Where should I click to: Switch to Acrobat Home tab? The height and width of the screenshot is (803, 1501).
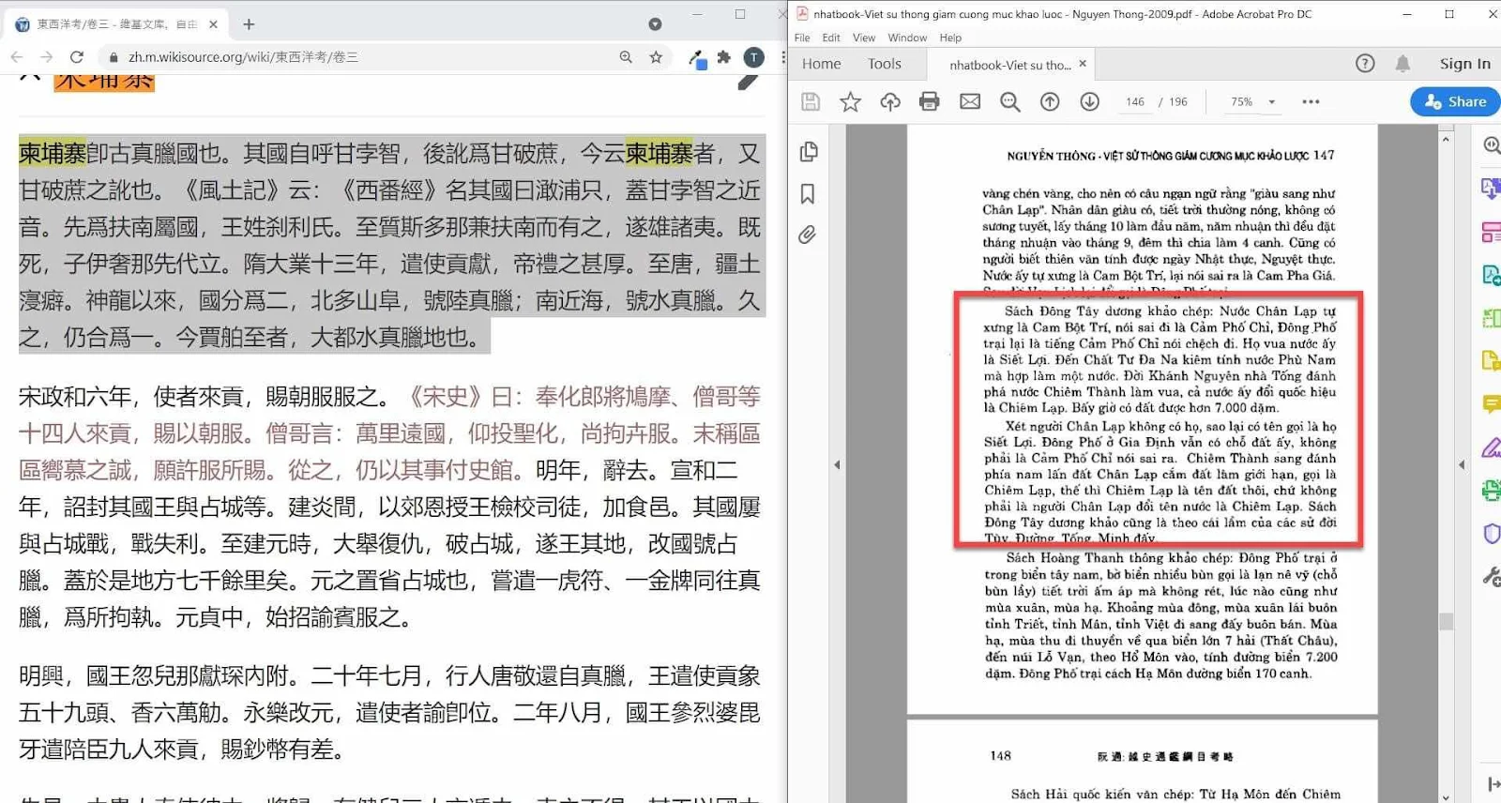822,64
